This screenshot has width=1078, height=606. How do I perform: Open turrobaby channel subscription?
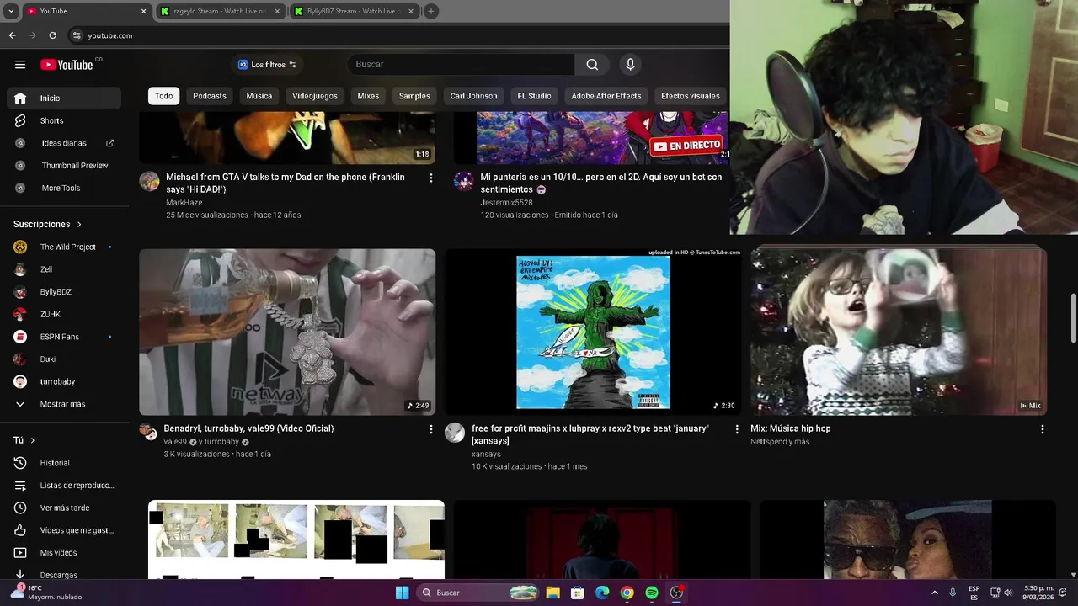click(x=64, y=381)
